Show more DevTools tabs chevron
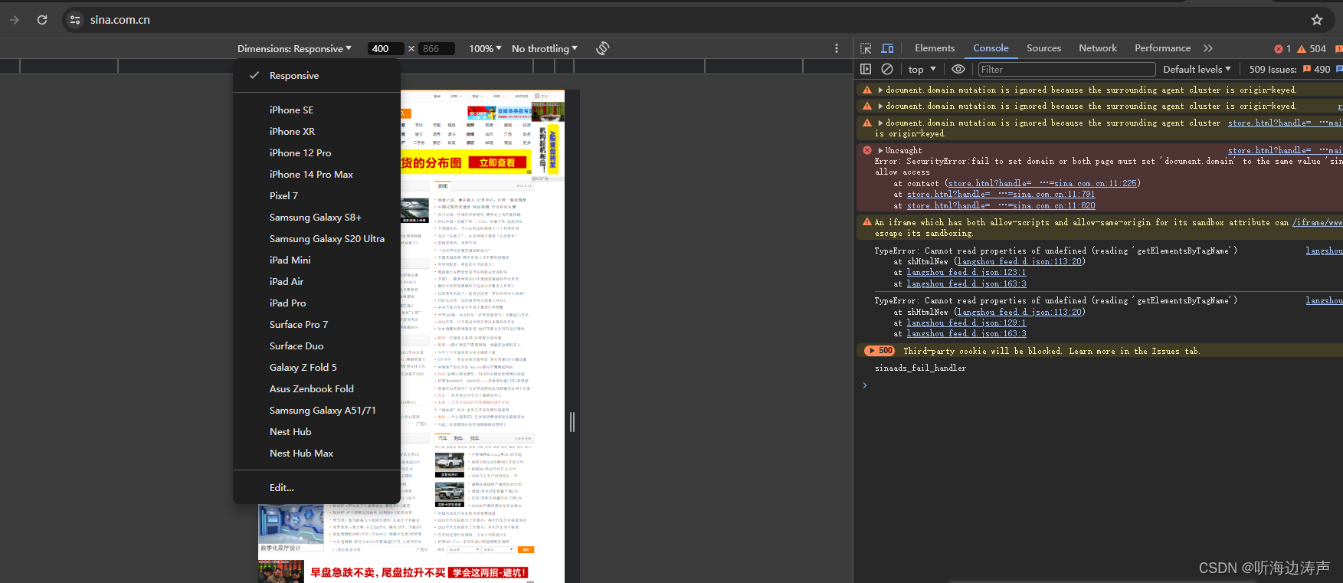The height and width of the screenshot is (583, 1343). tap(1208, 48)
